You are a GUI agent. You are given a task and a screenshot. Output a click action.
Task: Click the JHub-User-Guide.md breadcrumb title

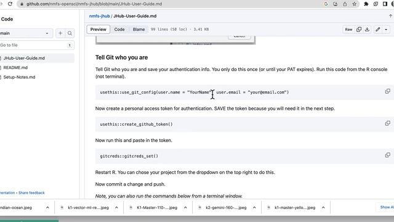click(135, 16)
